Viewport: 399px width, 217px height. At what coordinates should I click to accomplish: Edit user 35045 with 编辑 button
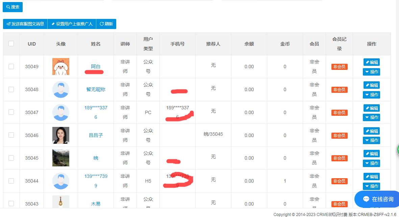[x=372, y=154]
